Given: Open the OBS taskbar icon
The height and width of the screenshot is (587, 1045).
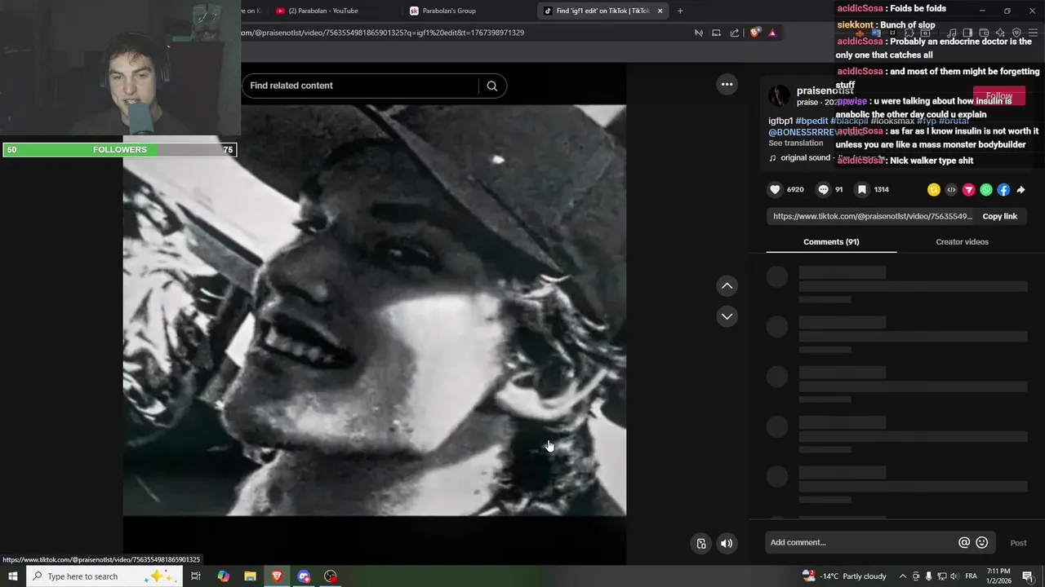Looking at the screenshot, I should (x=331, y=576).
